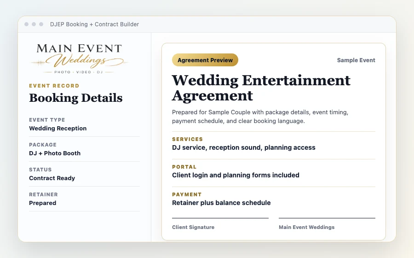Select the Contract Ready status value

52,178
